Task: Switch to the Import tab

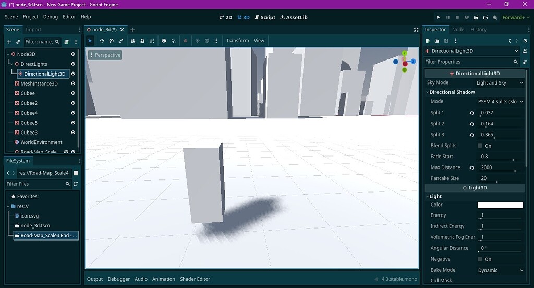Action: tap(33, 30)
